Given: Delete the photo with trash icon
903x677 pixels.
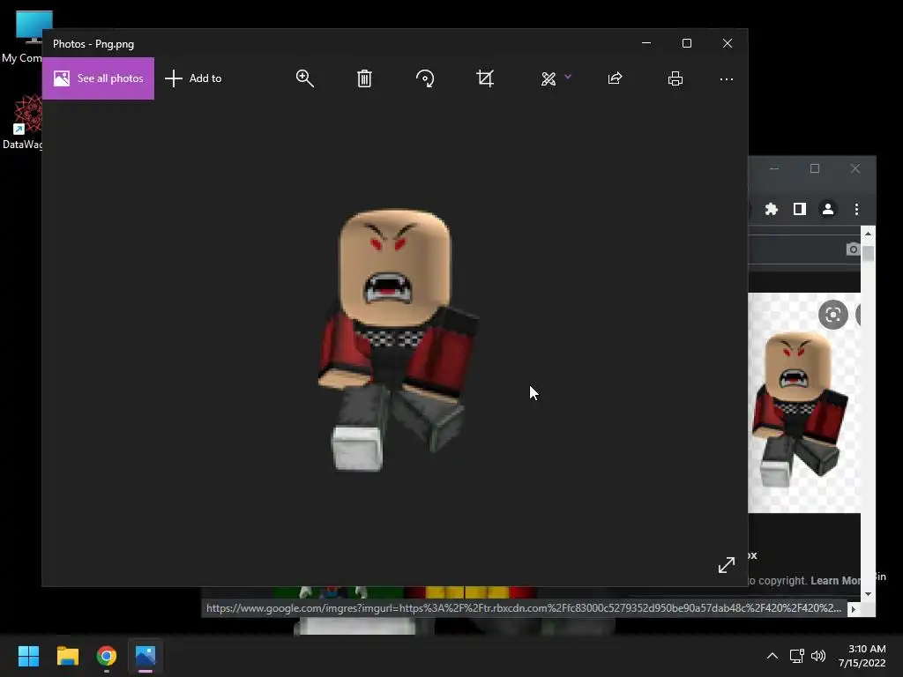Looking at the screenshot, I should pos(364,78).
